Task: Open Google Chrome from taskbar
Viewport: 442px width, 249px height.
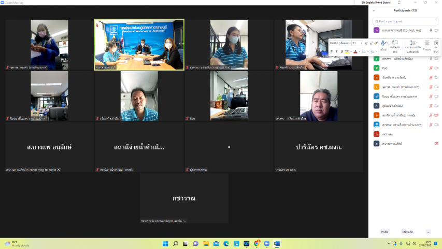Action: tap(256, 243)
